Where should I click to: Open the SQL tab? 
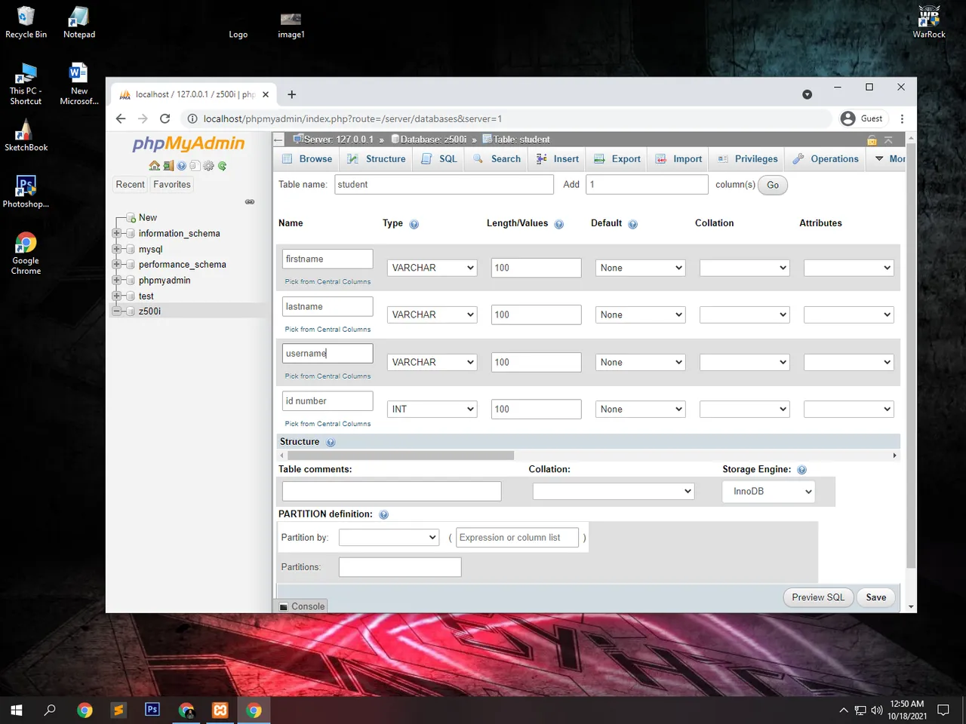[x=439, y=159]
